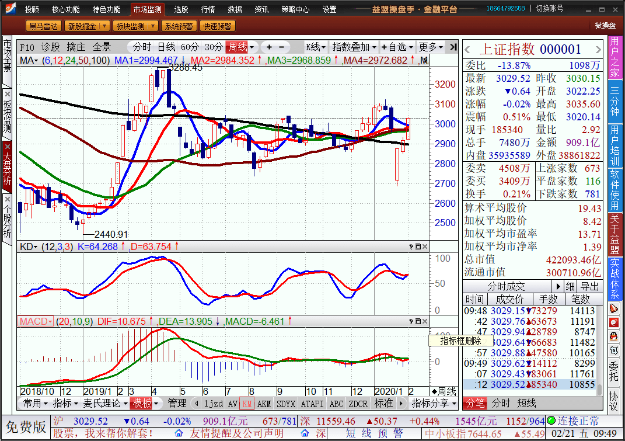Open the KD indicator dropdown
Image resolution: width=625 pixels, height=441 pixels.
tap(29, 246)
